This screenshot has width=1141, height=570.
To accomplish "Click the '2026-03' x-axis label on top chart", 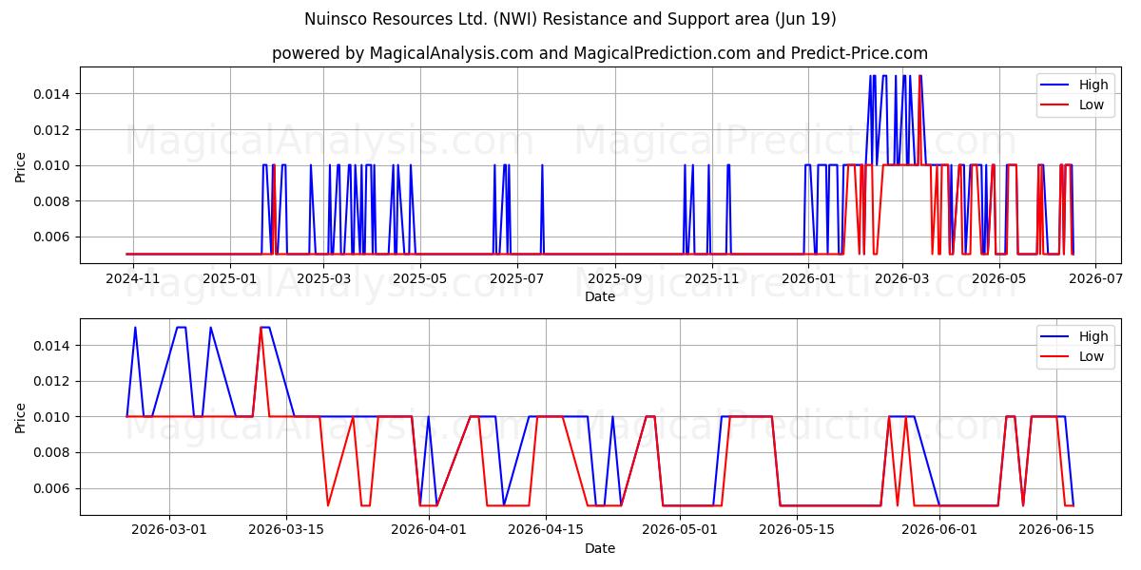I will point(901,278).
